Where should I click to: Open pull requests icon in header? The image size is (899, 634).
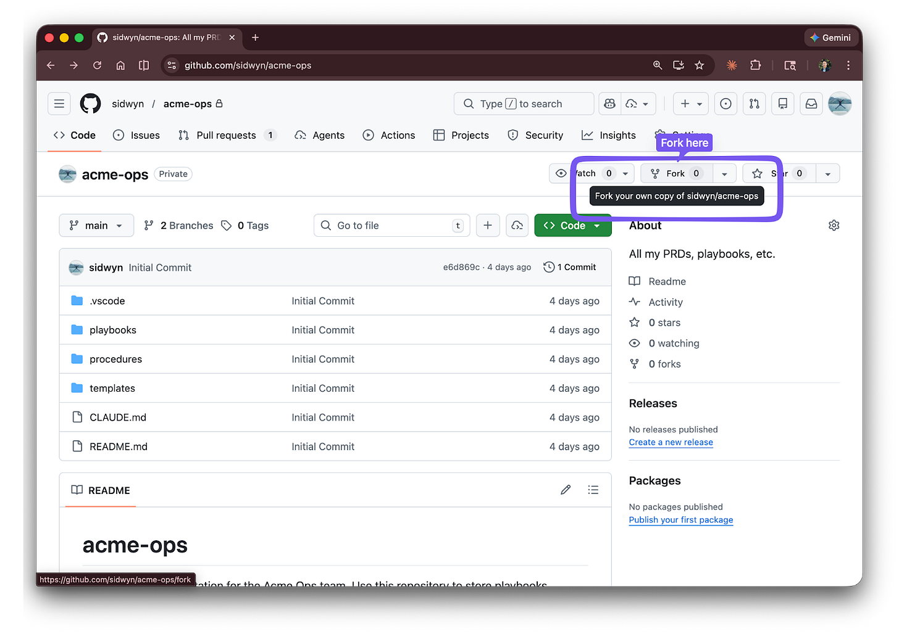(755, 104)
